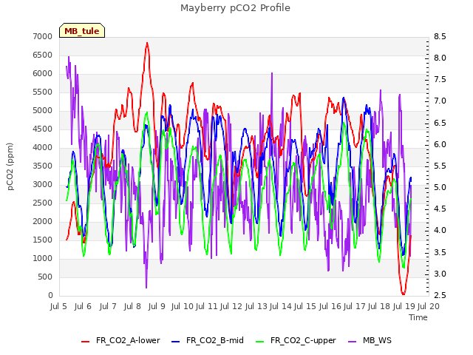Click the Mayberry pCO2 Profile chart title

(235, 8)
